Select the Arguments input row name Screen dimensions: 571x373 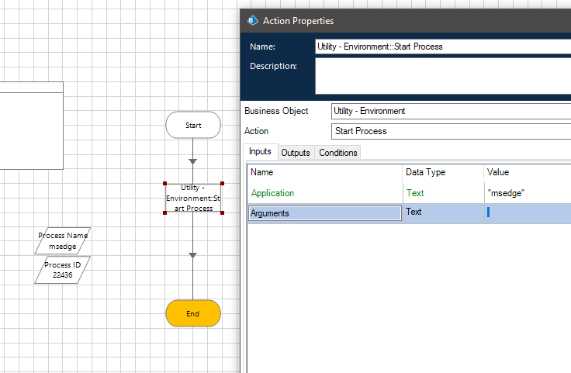pyautogui.click(x=324, y=213)
